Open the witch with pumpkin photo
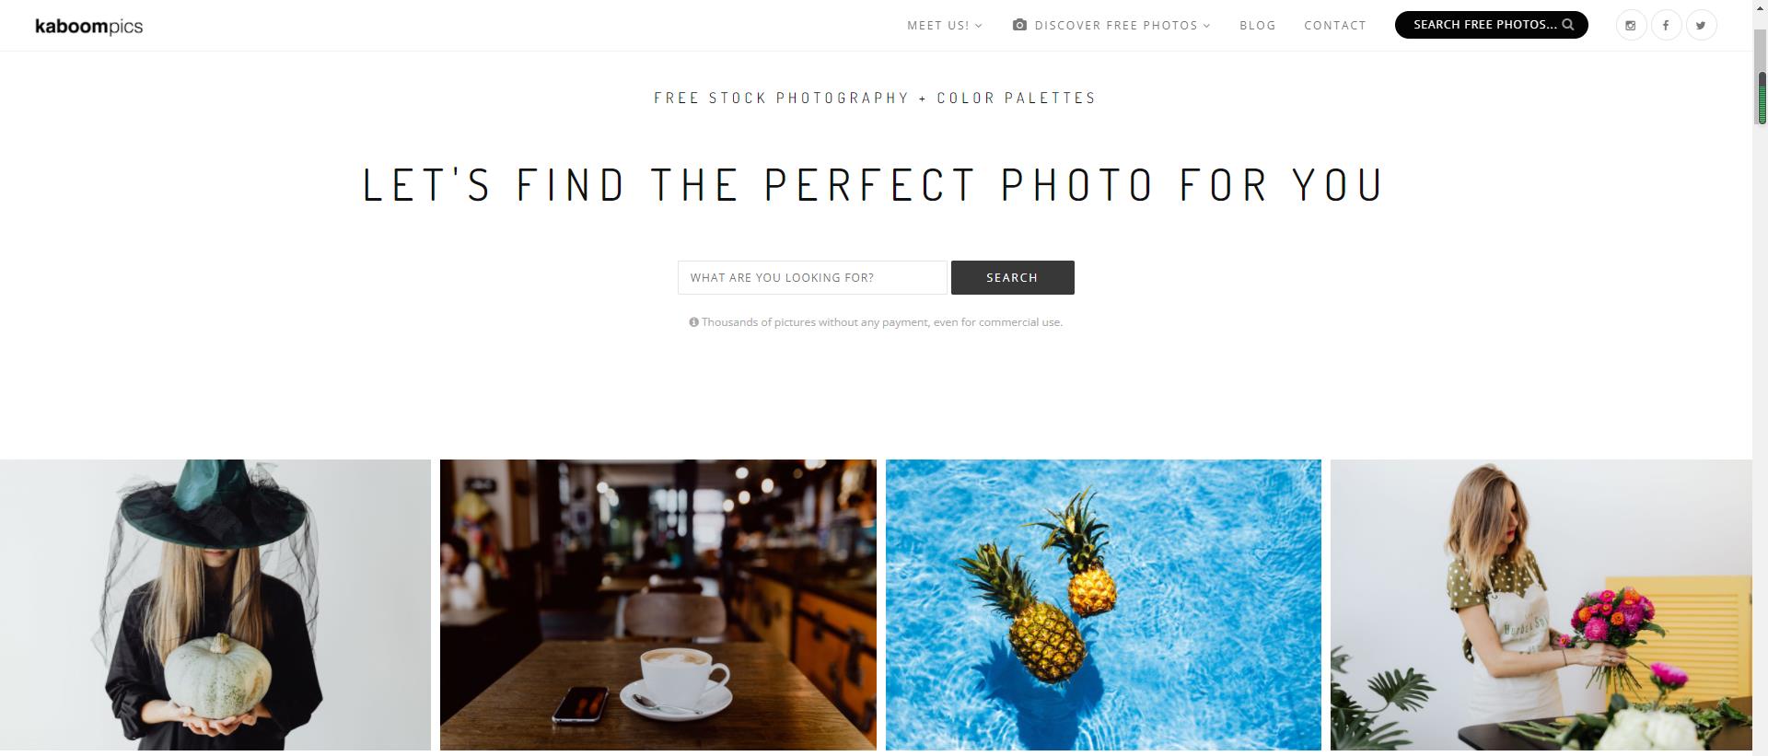 click(215, 605)
